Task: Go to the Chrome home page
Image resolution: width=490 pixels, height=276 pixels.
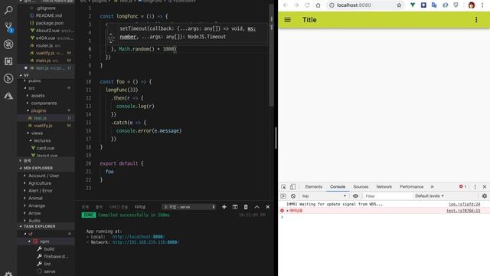Action: (318, 5)
